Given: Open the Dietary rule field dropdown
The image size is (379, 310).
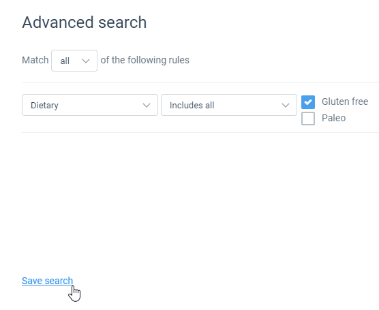Looking at the screenshot, I should [x=90, y=105].
